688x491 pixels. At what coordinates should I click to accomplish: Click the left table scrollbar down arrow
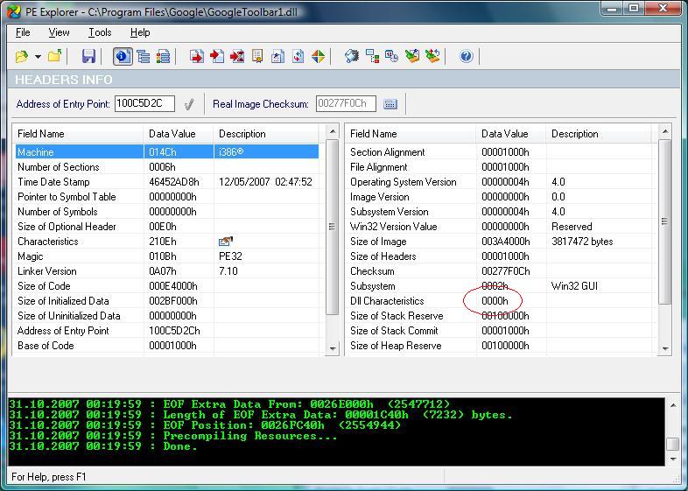pyautogui.click(x=333, y=349)
